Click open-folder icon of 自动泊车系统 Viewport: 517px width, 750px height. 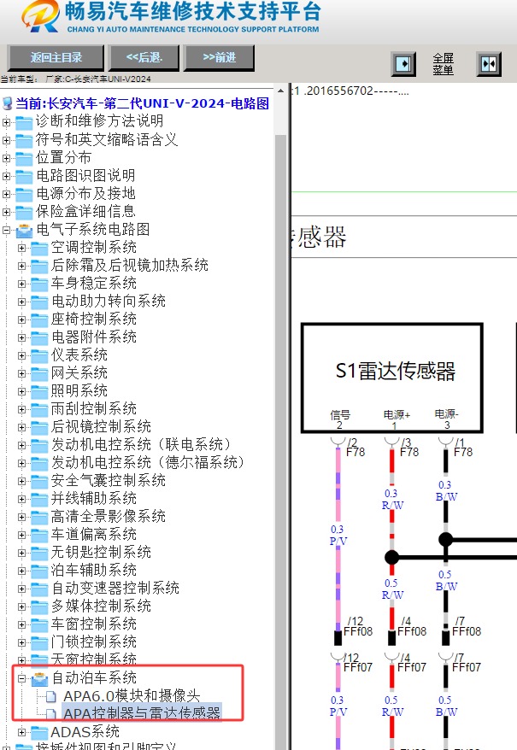coord(39,678)
